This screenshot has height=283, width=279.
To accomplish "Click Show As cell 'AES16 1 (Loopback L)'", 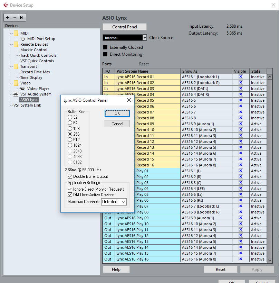I will pyautogui.click(x=206, y=77).
